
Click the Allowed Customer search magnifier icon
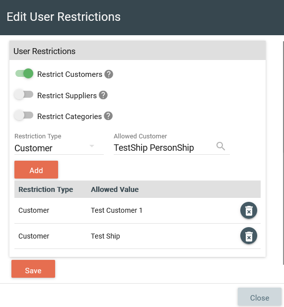click(220, 146)
